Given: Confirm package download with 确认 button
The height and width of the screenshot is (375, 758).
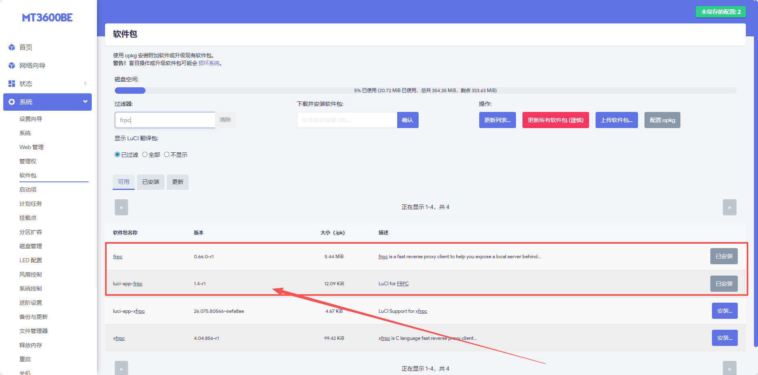Looking at the screenshot, I should (408, 120).
